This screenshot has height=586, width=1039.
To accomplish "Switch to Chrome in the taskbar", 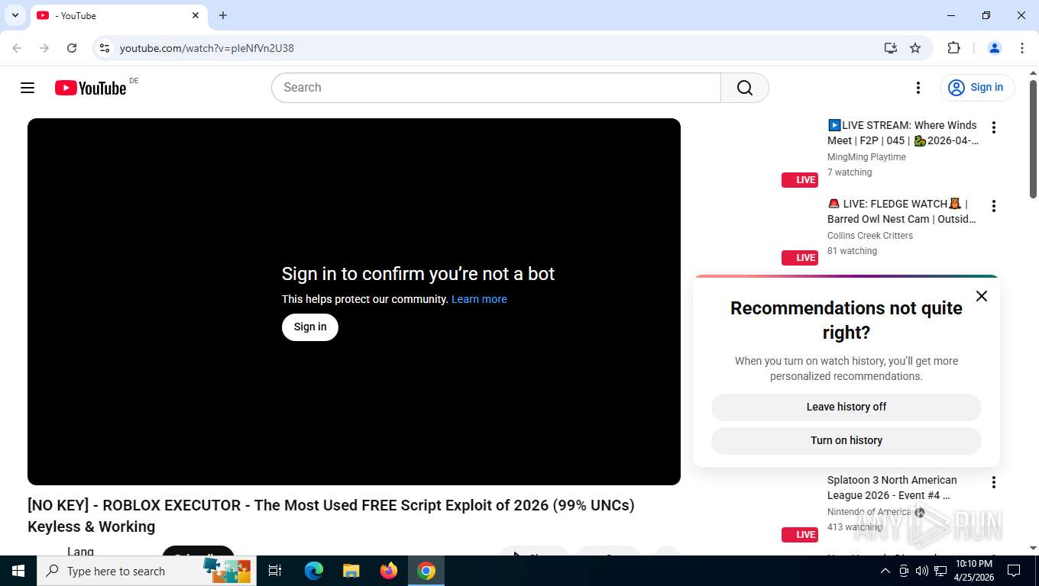I will click(426, 571).
